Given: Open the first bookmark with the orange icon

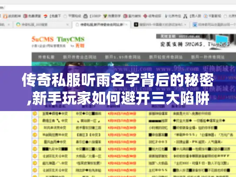Looking at the screenshot, I should pyautogui.click(x=12, y=16).
